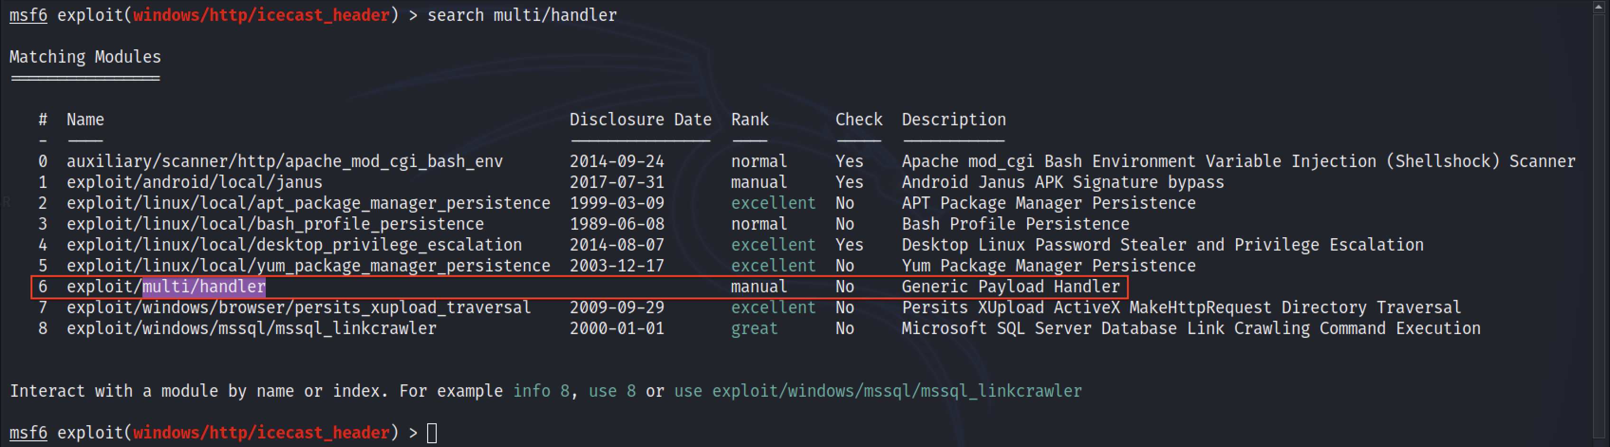Click the 'Description' column header
This screenshot has height=447, width=1610.
click(954, 120)
